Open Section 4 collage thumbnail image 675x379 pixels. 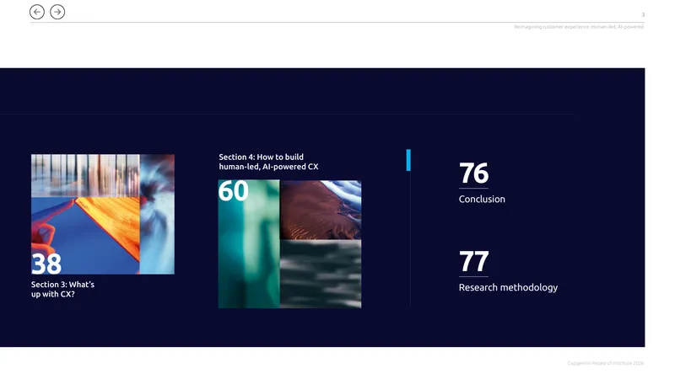tap(289, 243)
